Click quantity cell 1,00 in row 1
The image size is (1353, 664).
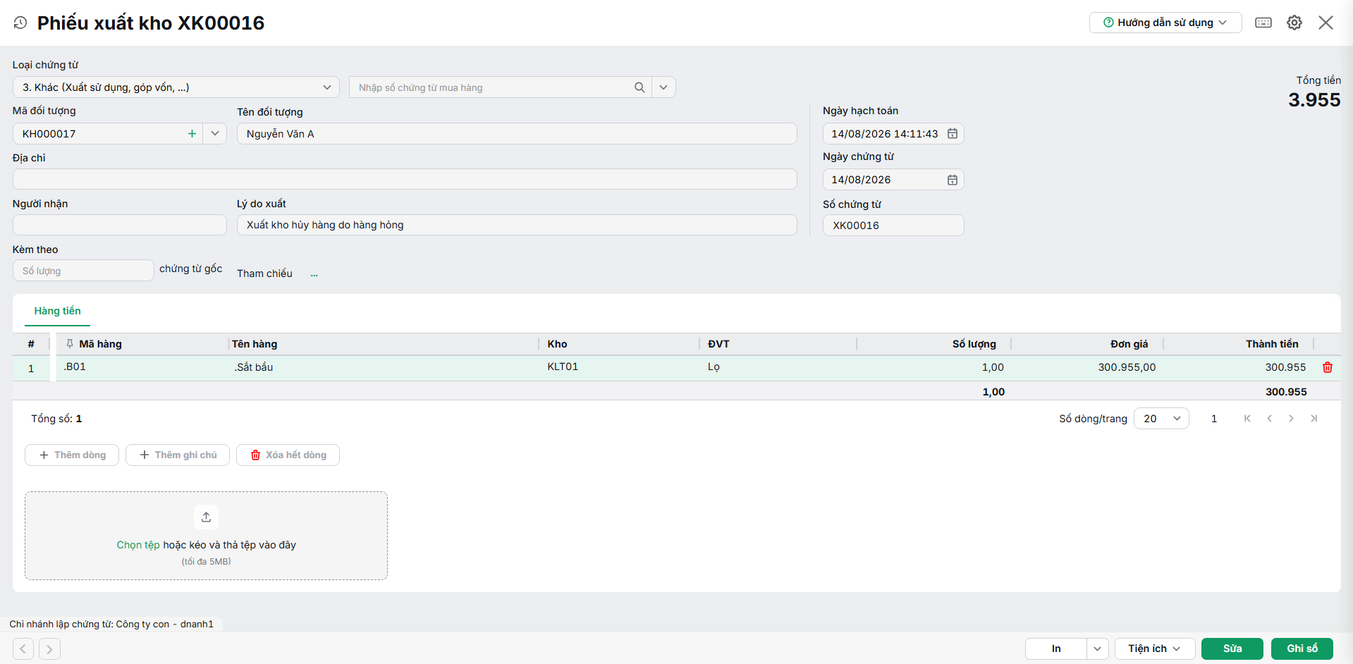(934, 367)
